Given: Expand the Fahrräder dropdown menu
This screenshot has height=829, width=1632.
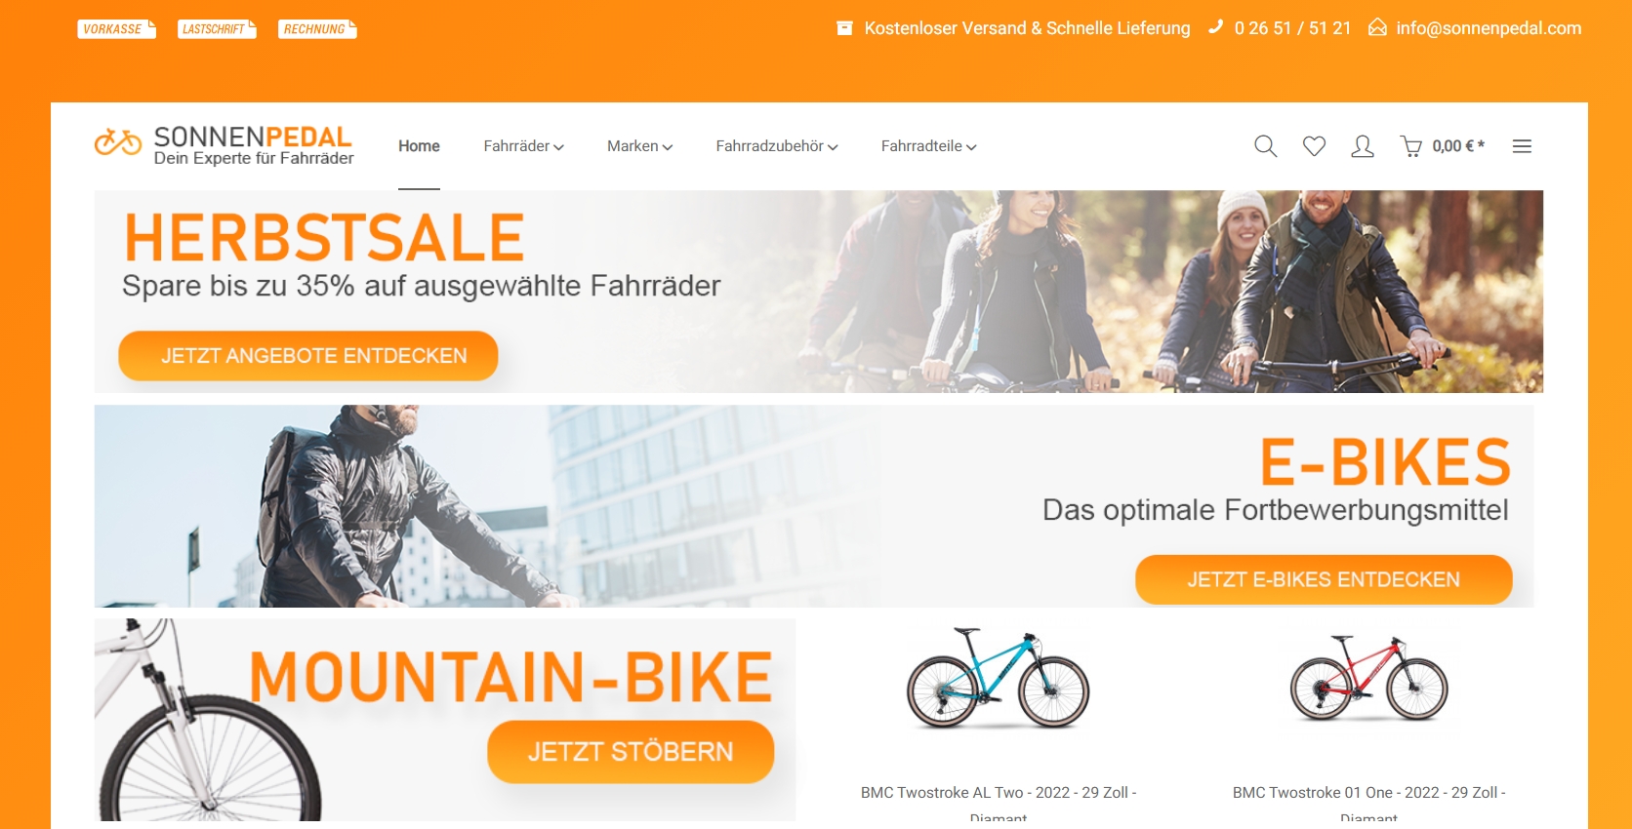Looking at the screenshot, I should [x=523, y=146].
